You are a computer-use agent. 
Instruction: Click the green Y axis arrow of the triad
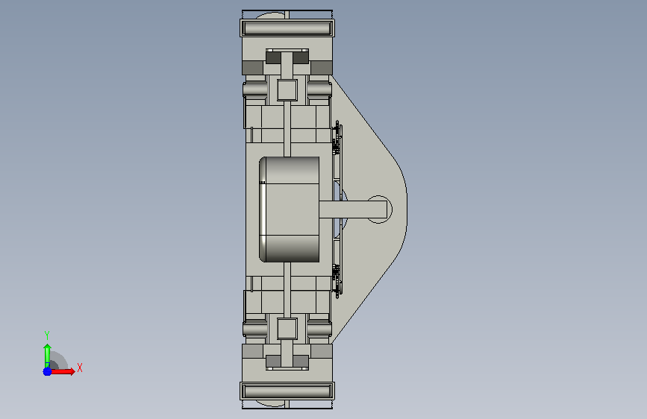[47, 356]
